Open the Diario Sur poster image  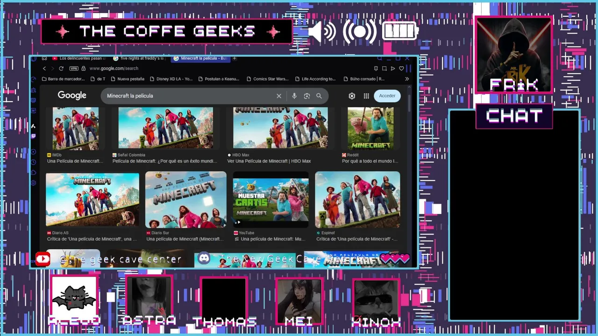[x=186, y=200]
